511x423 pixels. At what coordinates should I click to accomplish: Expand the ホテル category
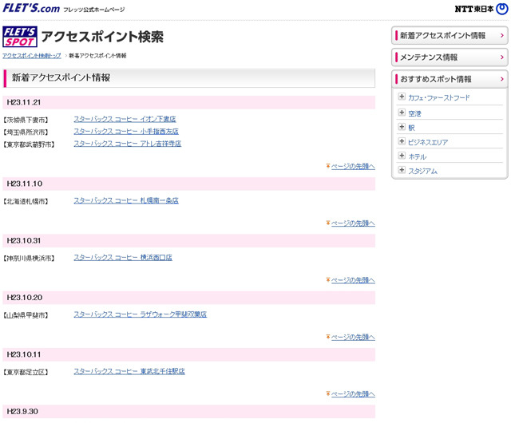pyautogui.click(x=402, y=156)
